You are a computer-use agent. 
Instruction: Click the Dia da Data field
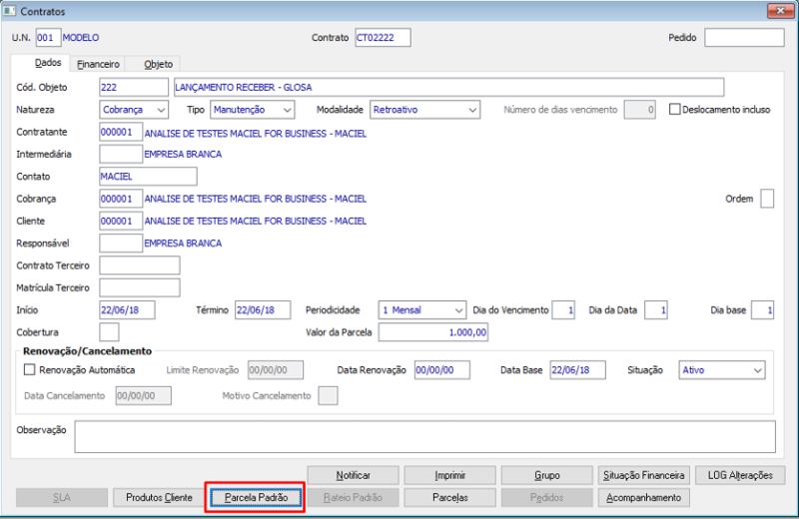[656, 310]
